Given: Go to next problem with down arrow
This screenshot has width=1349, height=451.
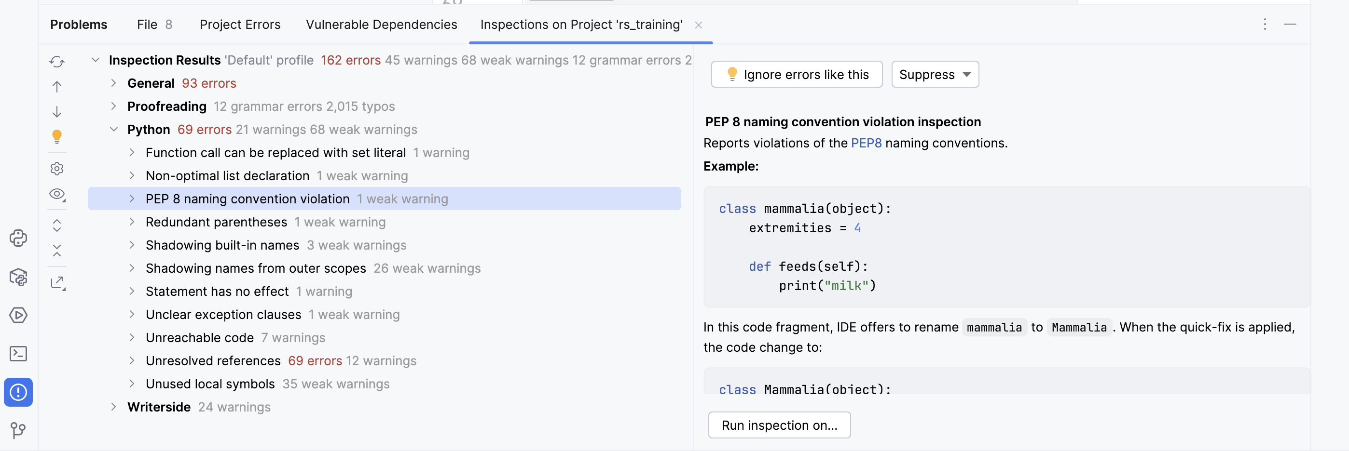Looking at the screenshot, I should click(x=56, y=112).
